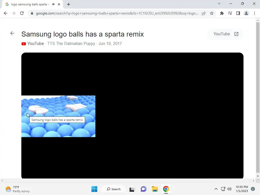Open the weather widget showing 73°F
Image resolution: width=260 pixels, height=195 pixels.
pos(17,189)
